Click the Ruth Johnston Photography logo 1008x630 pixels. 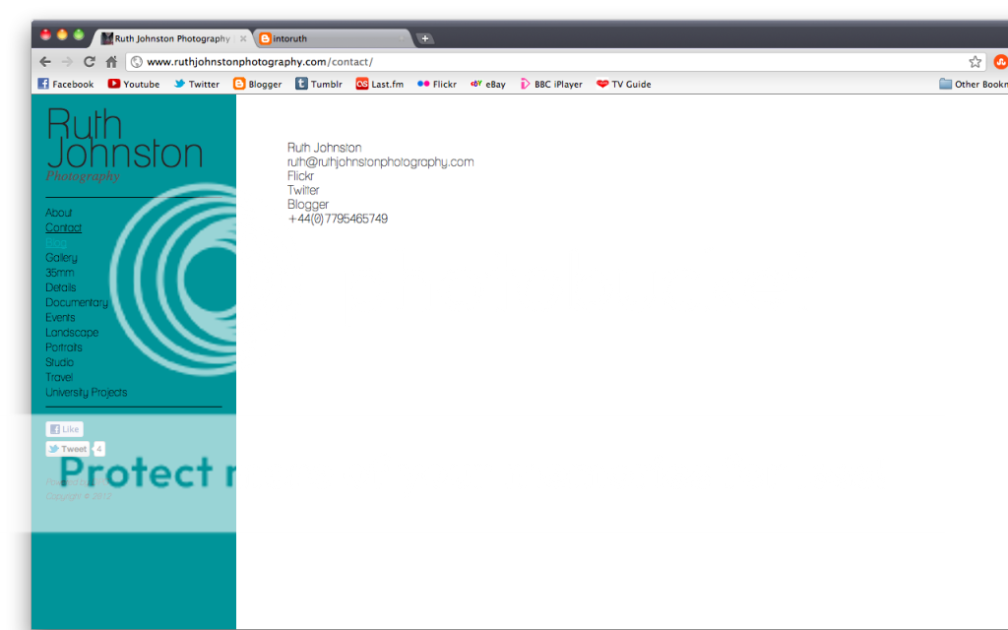(125, 146)
